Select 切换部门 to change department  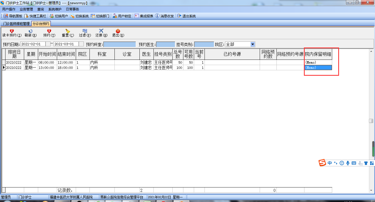pos(100,16)
